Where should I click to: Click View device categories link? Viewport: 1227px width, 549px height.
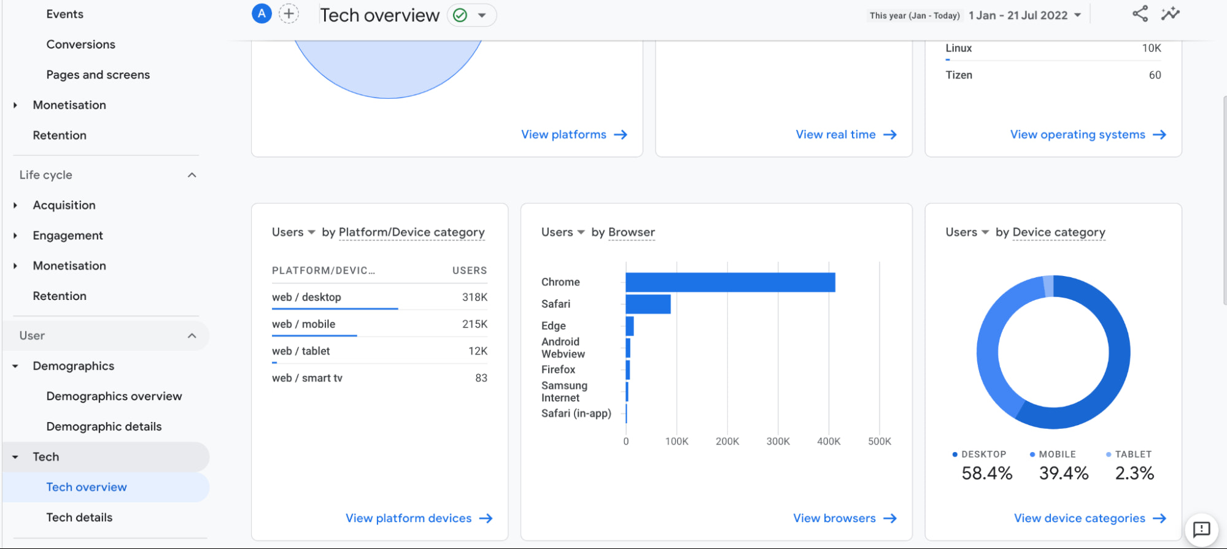tap(1079, 518)
